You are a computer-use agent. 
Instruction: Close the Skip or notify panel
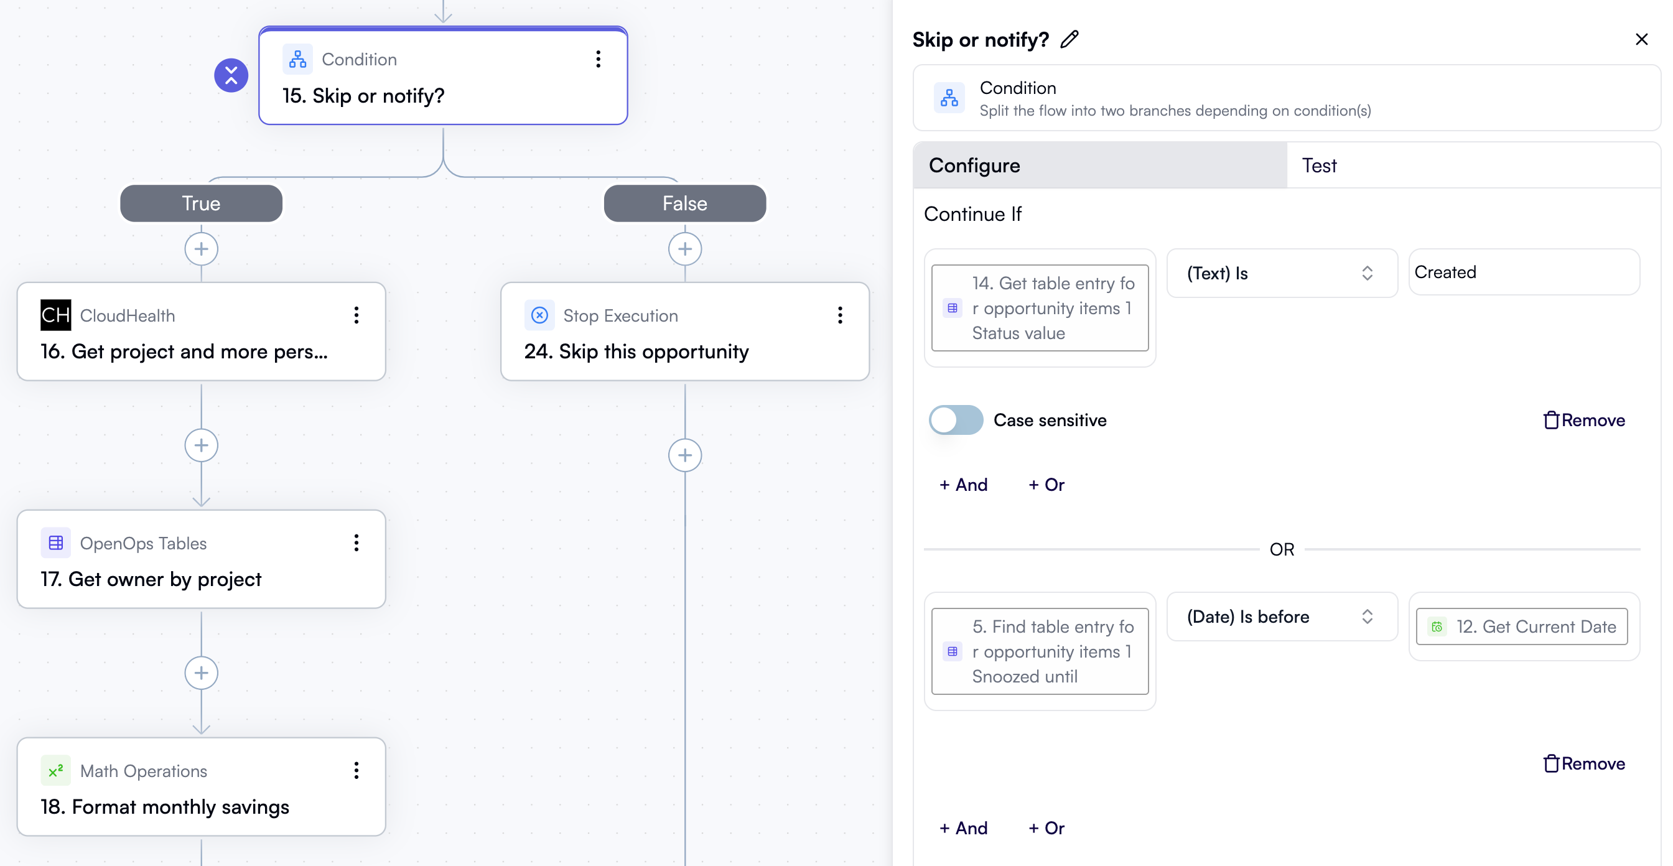[1641, 40]
